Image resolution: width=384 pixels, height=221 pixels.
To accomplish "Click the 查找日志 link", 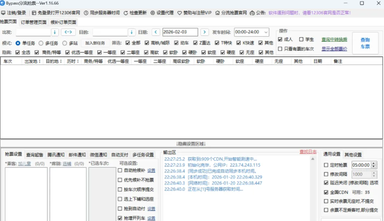I will pos(307,152).
